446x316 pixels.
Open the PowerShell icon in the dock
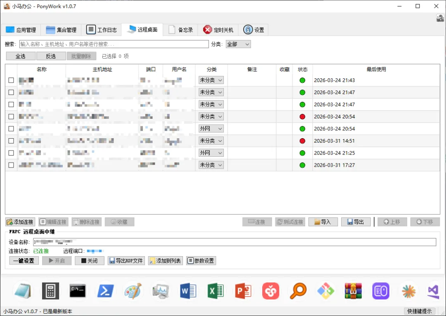(106, 291)
